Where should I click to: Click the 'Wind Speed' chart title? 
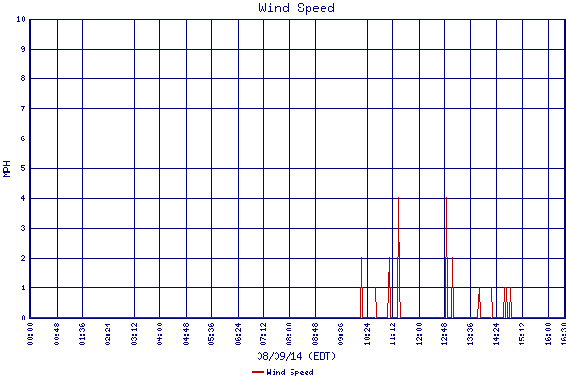(297, 8)
